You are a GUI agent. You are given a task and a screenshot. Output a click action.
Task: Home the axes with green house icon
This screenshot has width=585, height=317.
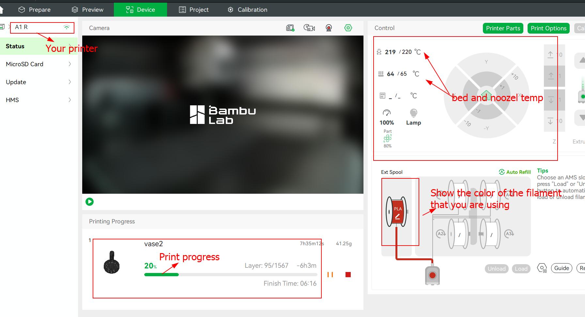pos(486,95)
